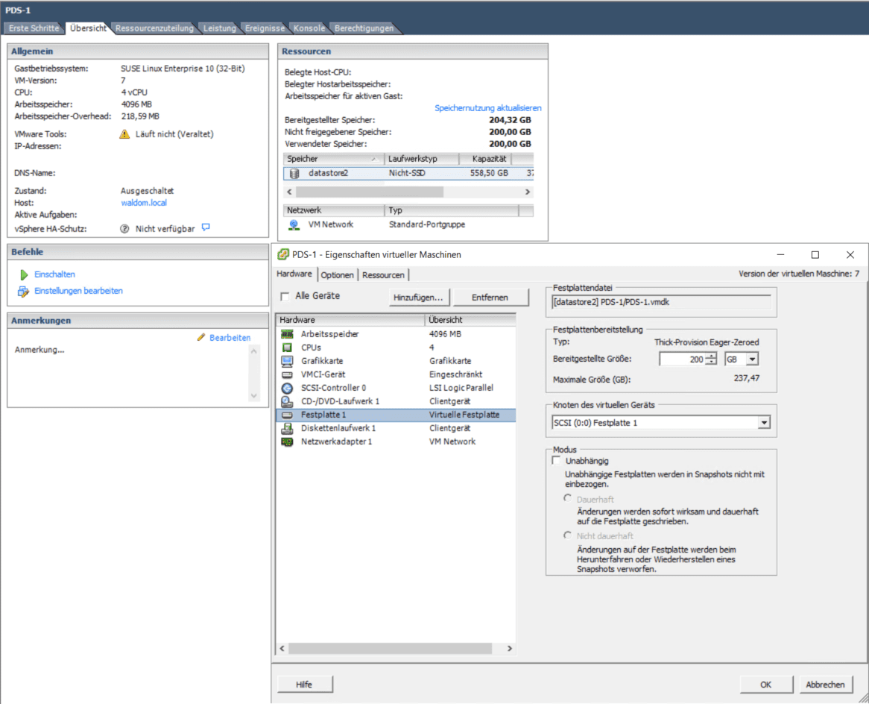Open the Konsole tab
The width and height of the screenshot is (869, 704).
(309, 28)
